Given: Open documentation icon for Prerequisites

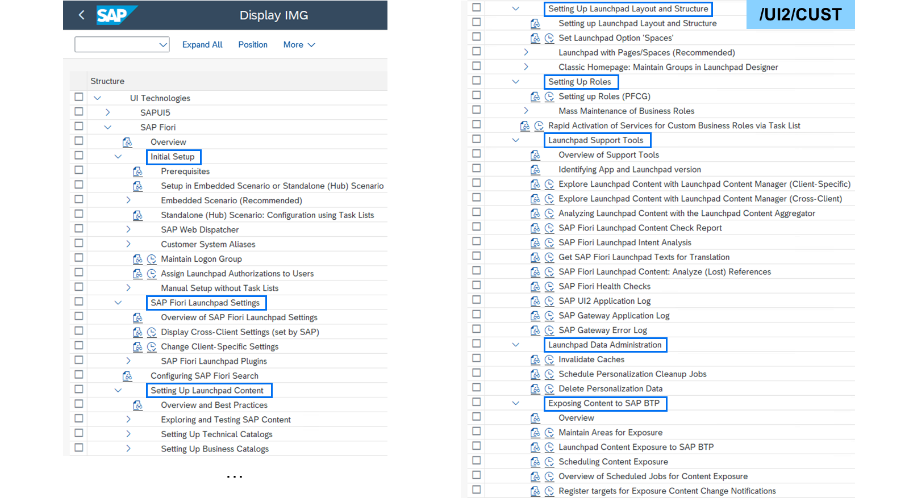Looking at the screenshot, I should pos(137,171).
